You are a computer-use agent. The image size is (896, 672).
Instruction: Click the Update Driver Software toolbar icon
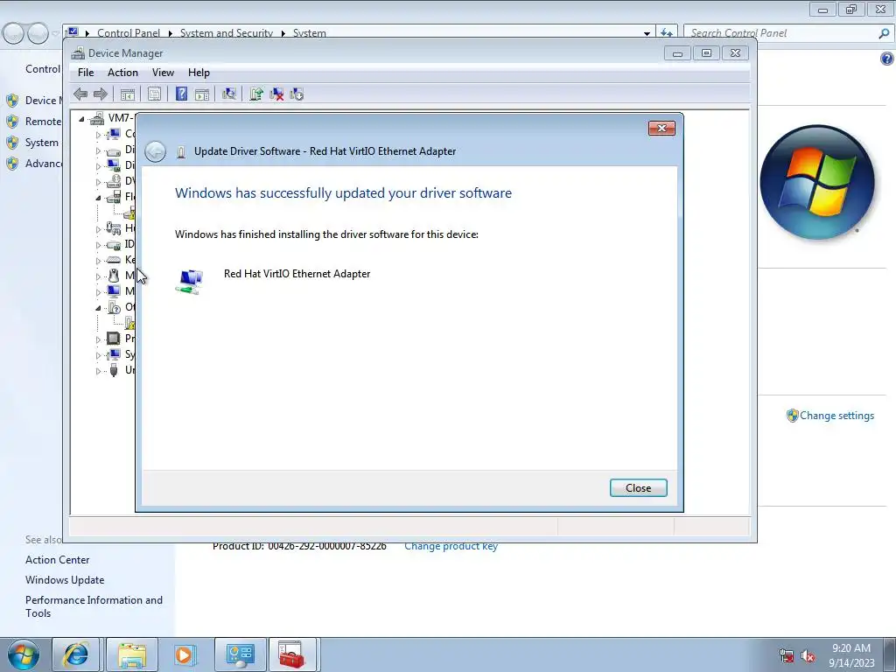256,94
